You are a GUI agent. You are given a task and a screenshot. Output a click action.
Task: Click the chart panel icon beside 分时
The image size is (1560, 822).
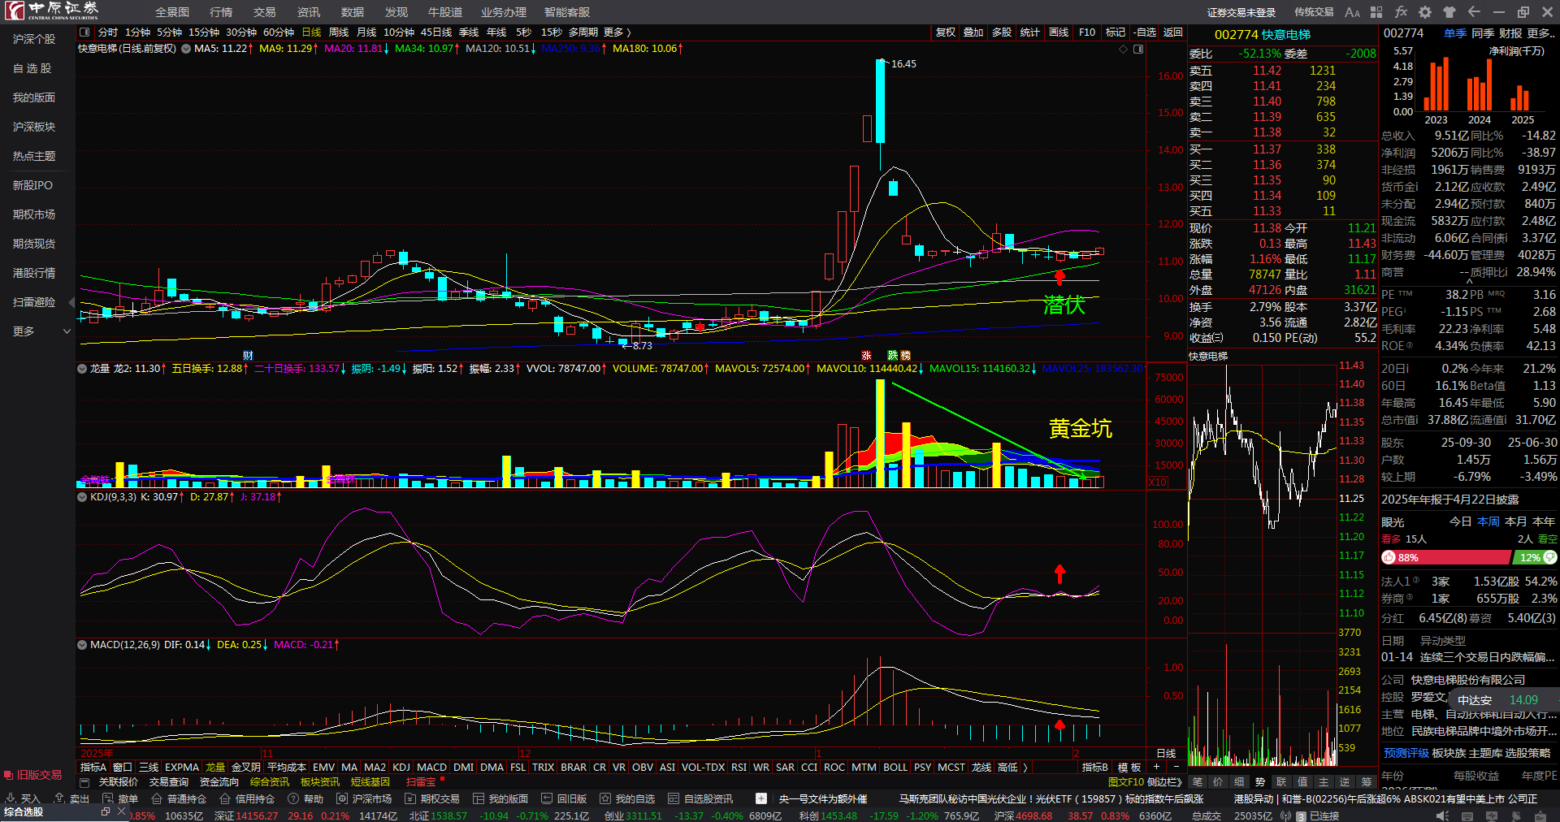(84, 32)
